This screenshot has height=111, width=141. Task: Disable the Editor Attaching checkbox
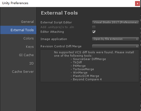coord(94,32)
